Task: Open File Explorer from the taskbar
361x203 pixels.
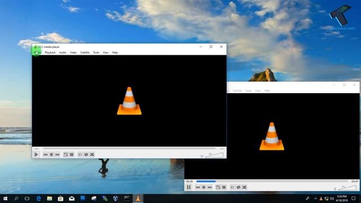Action: (50, 198)
